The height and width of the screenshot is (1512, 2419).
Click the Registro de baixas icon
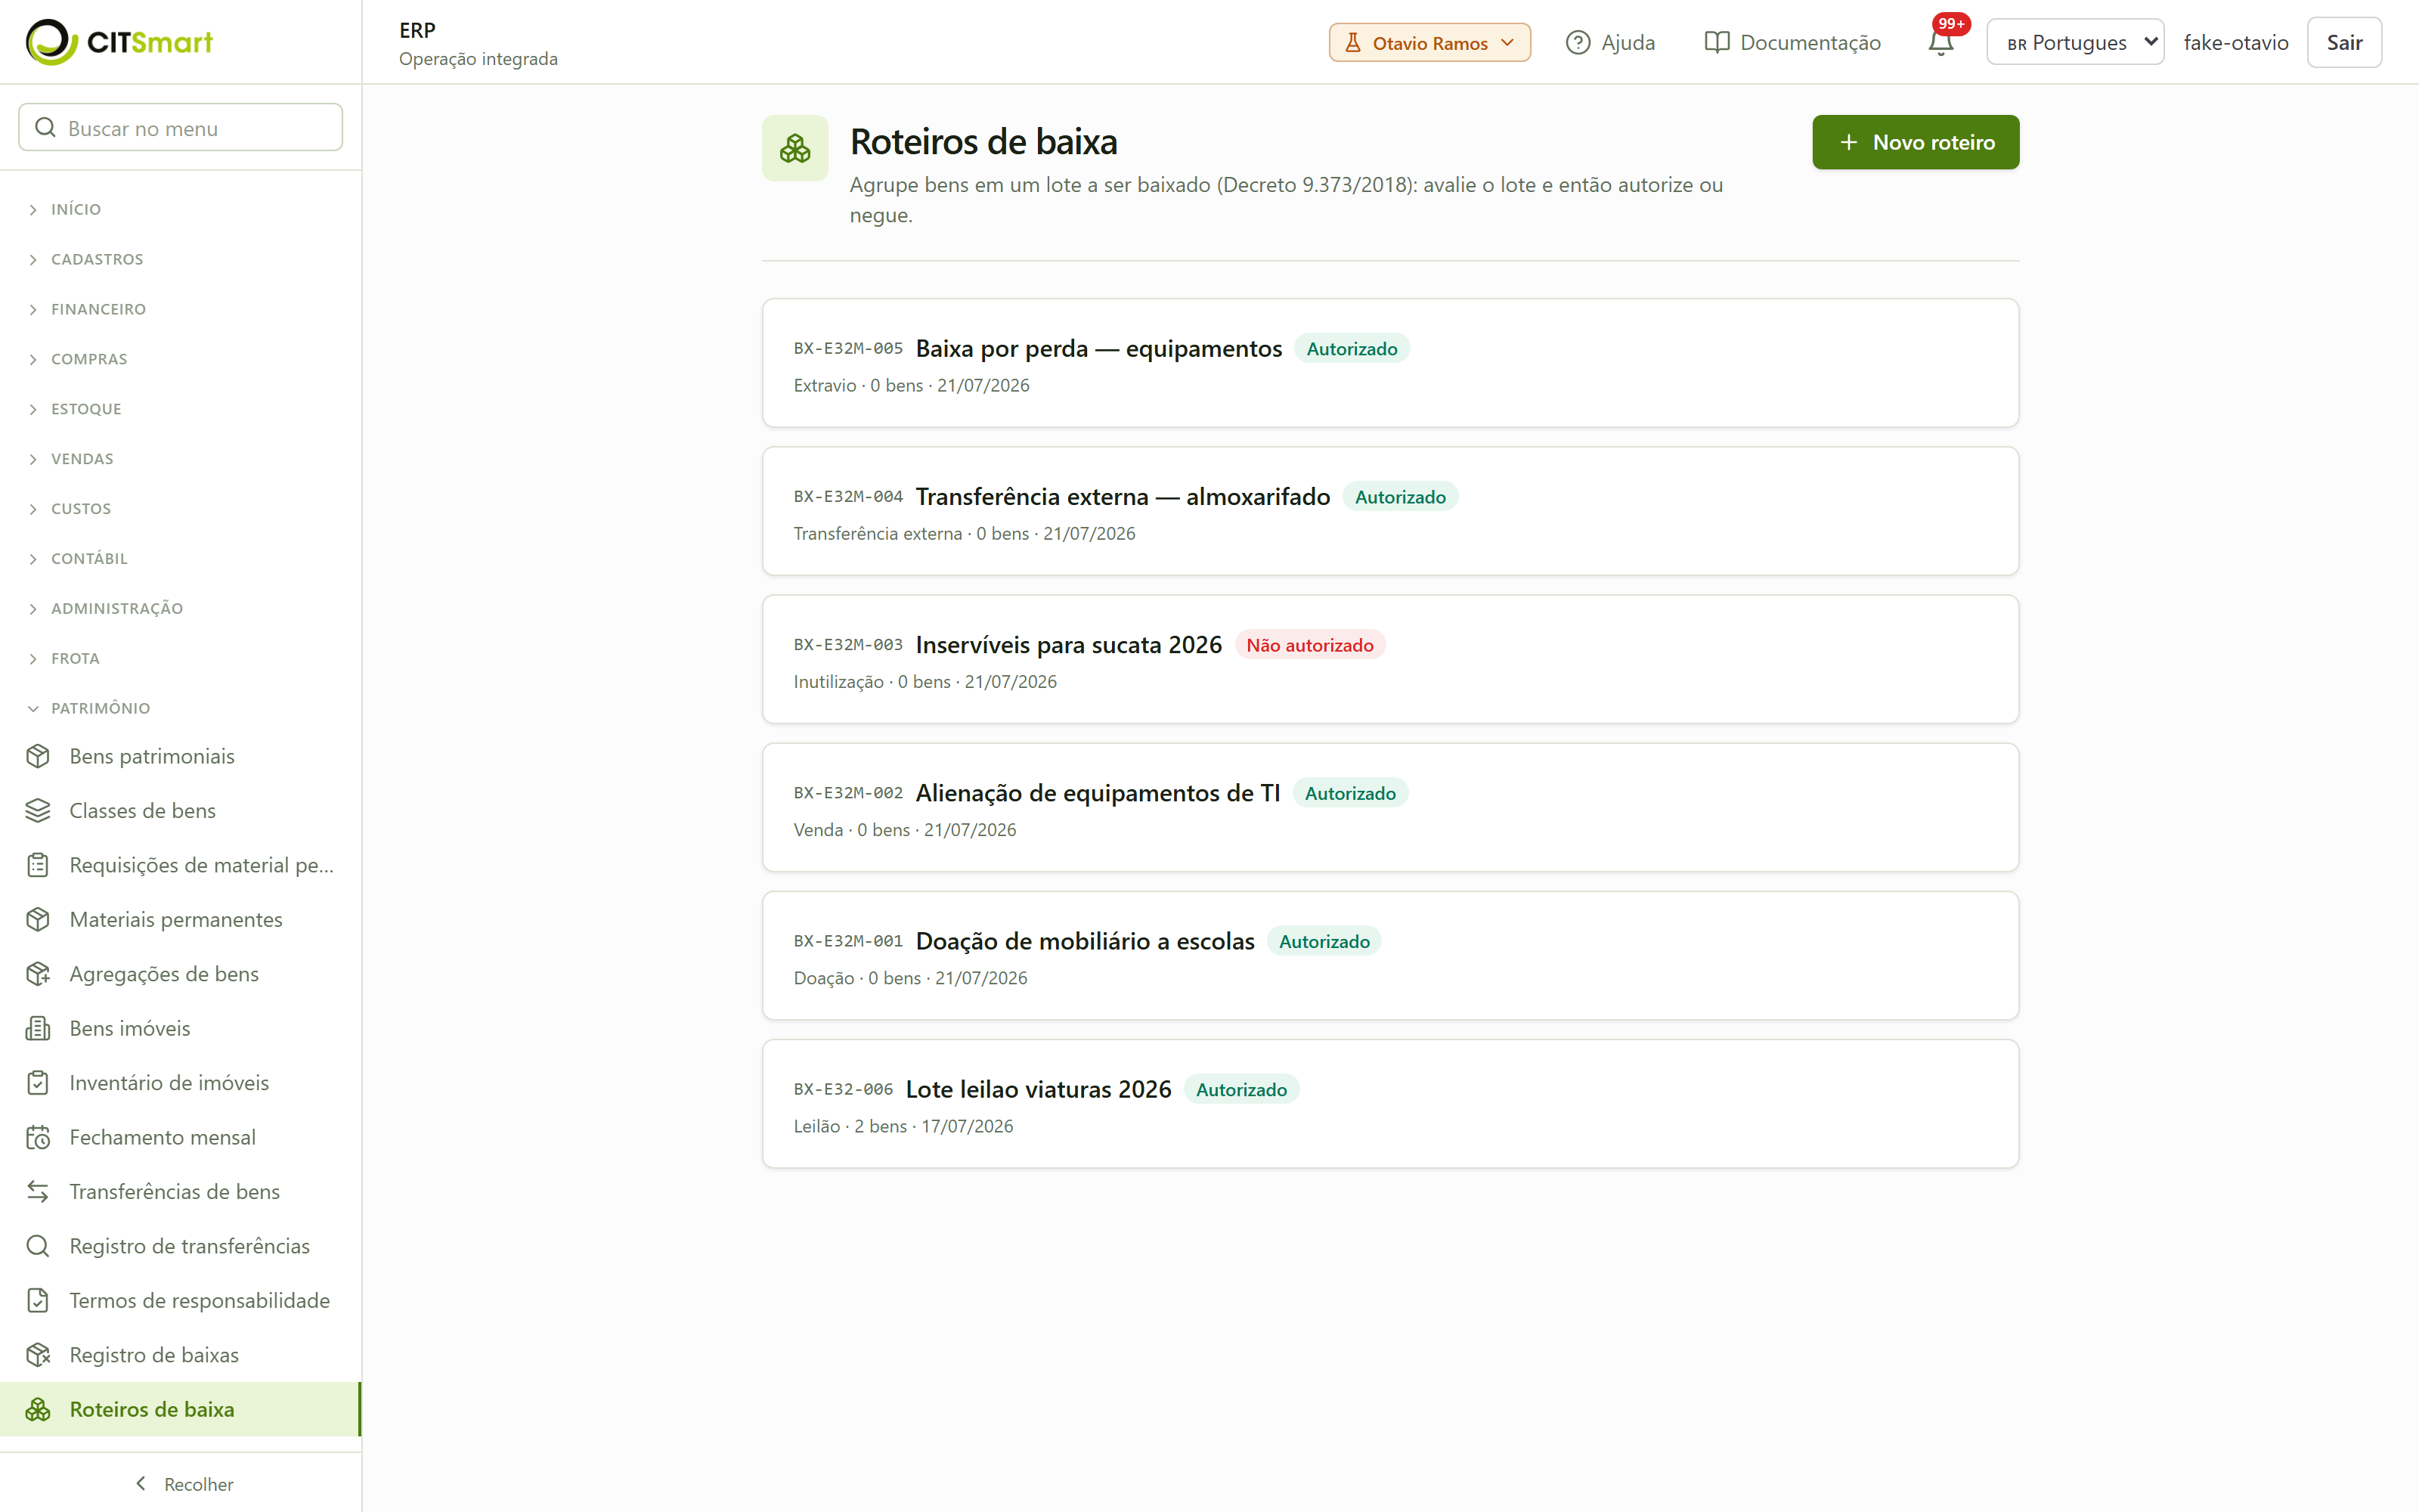[x=38, y=1355]
